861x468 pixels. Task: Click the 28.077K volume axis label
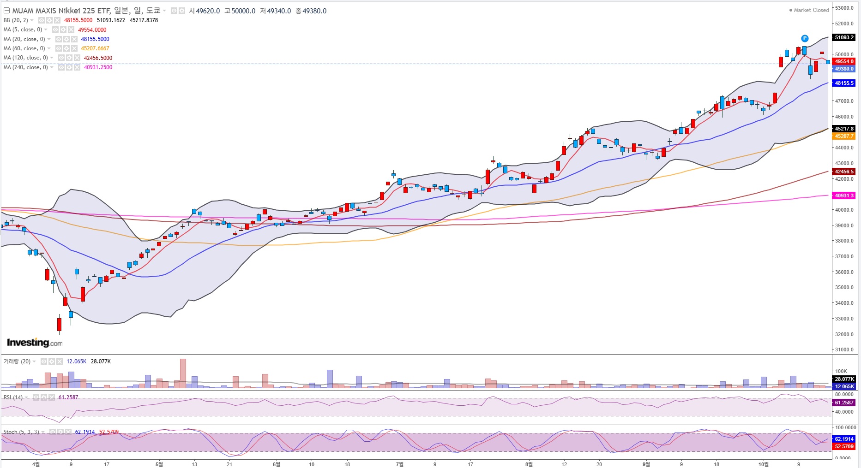pos(844,379)
